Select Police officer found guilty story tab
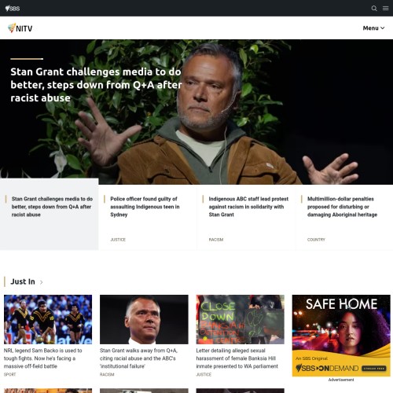 point(148,218)
